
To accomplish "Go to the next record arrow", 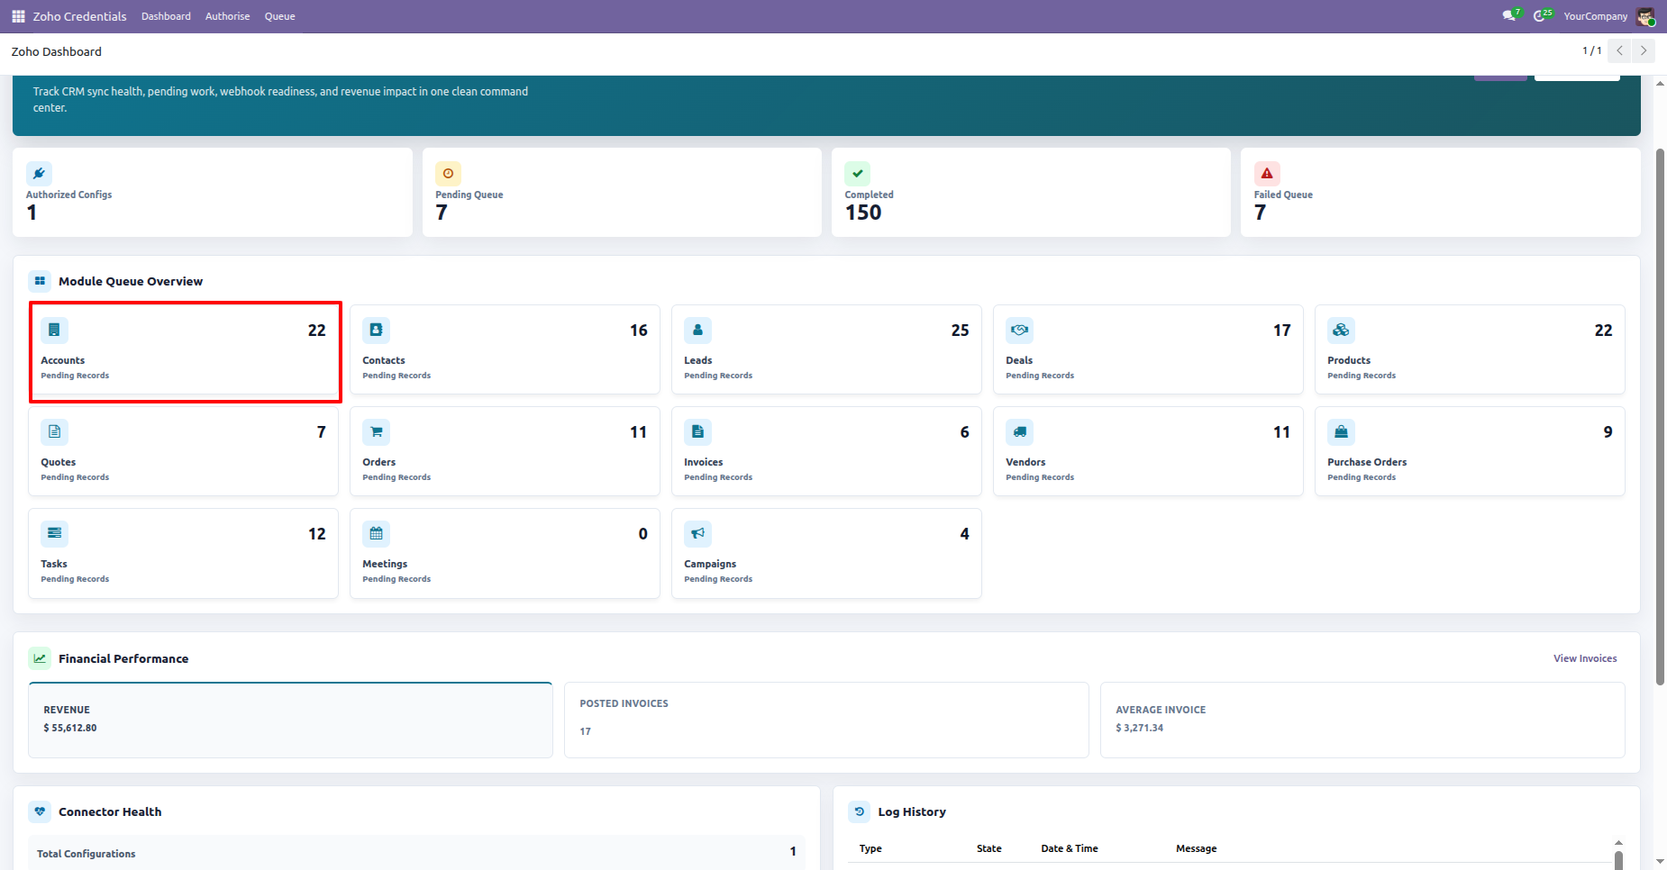I will [1644, 51].
